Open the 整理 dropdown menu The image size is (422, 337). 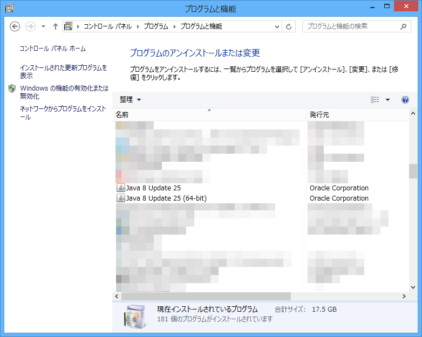(x=130, y=100)
